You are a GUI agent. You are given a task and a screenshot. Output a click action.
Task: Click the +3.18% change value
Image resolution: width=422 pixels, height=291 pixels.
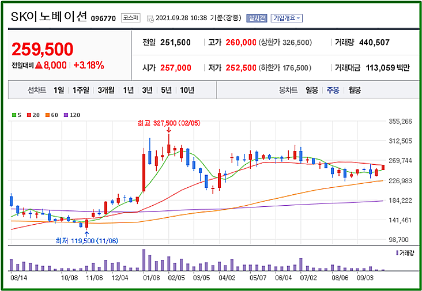click(89, 65)
